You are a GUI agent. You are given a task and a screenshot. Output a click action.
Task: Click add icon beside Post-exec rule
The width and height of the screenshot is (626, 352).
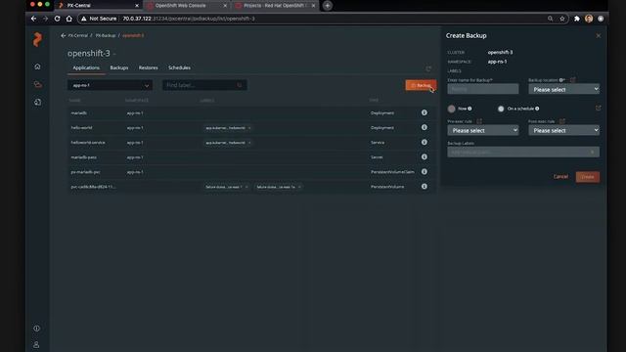click(x=562, y=121)
